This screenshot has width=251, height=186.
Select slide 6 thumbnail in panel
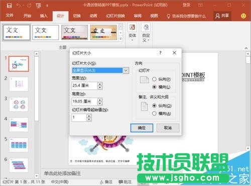tap(19, 165)
